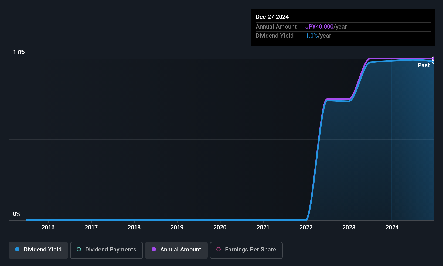Click the 1.0%/year dividend yield value
This screenshot has height=266, width=443.
pyautogui.click(x=318, y=36)
